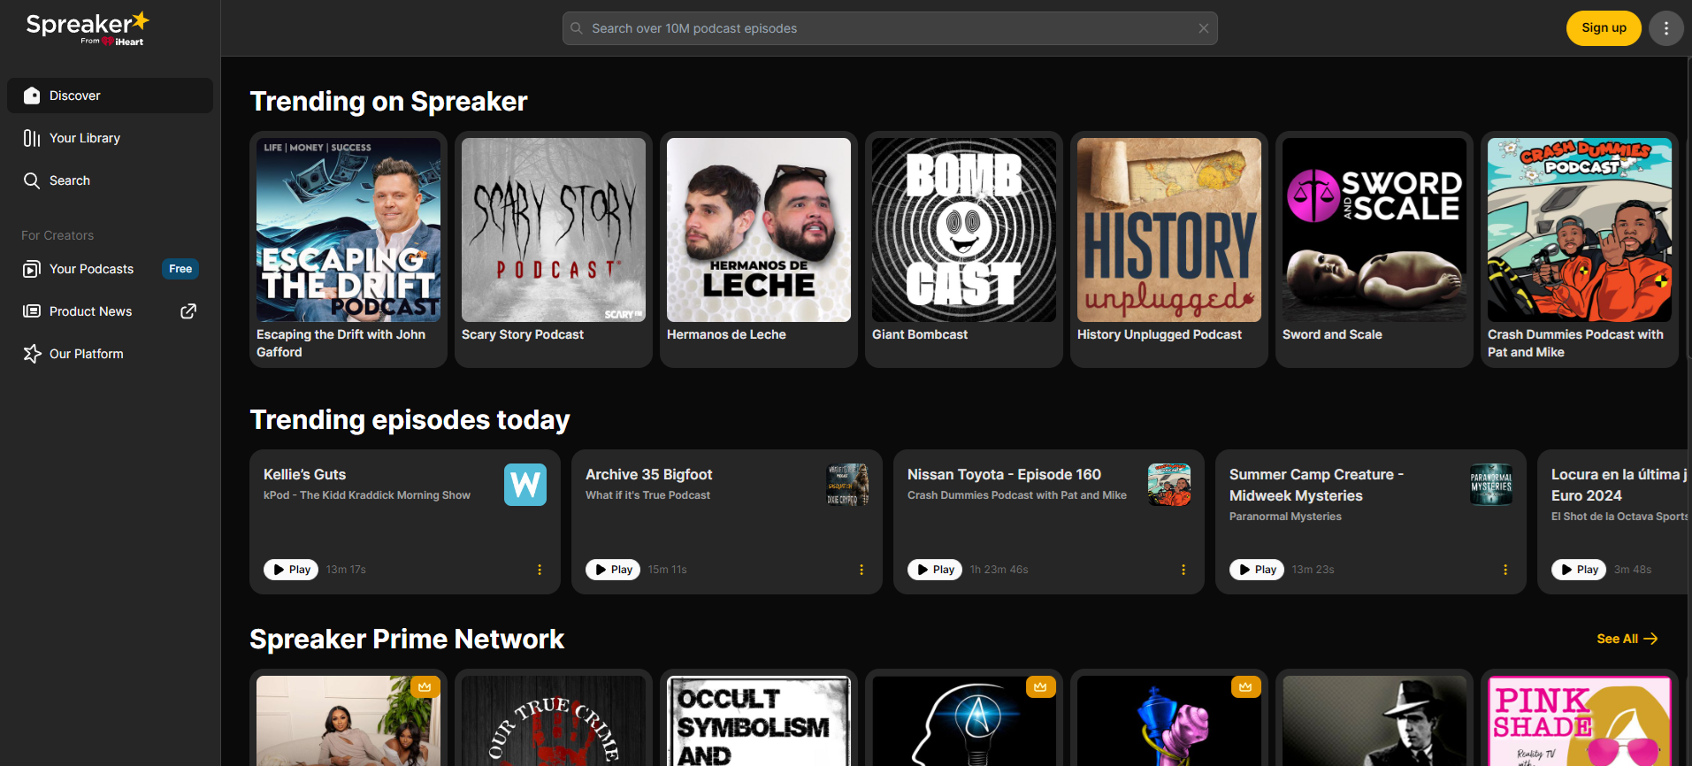Image resolution: width=1692 pixels, height=766 pixels.
Task: Play the Kellie's Guts episode
Action: point(291,570)
